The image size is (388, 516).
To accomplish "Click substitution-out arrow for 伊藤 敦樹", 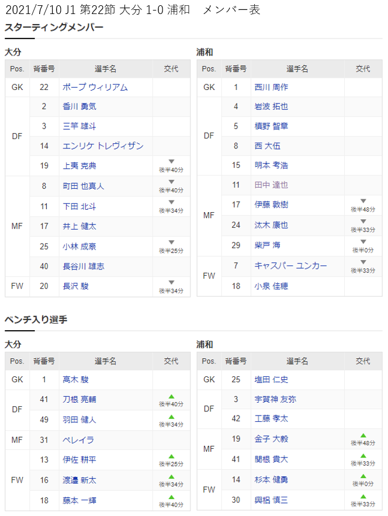I will click(363, 201).
